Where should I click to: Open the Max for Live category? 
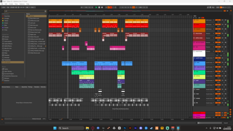click(x=8, y=48)
